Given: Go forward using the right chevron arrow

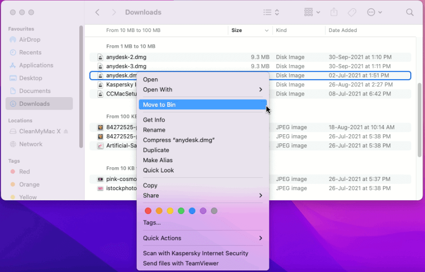Looking at the screenshot, I should 114,12.
